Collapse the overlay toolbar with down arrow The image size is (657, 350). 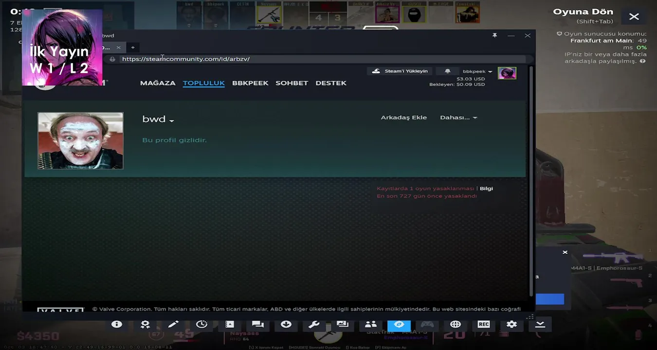(540, 324)
